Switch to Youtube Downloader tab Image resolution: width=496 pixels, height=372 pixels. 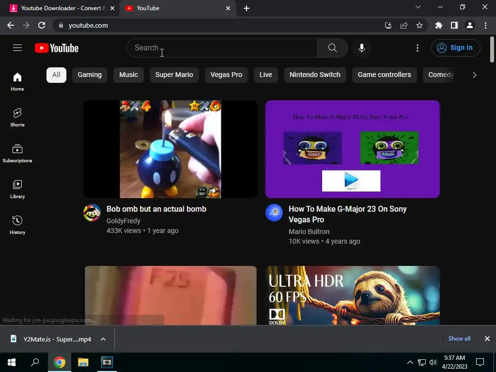coord(60,8)
